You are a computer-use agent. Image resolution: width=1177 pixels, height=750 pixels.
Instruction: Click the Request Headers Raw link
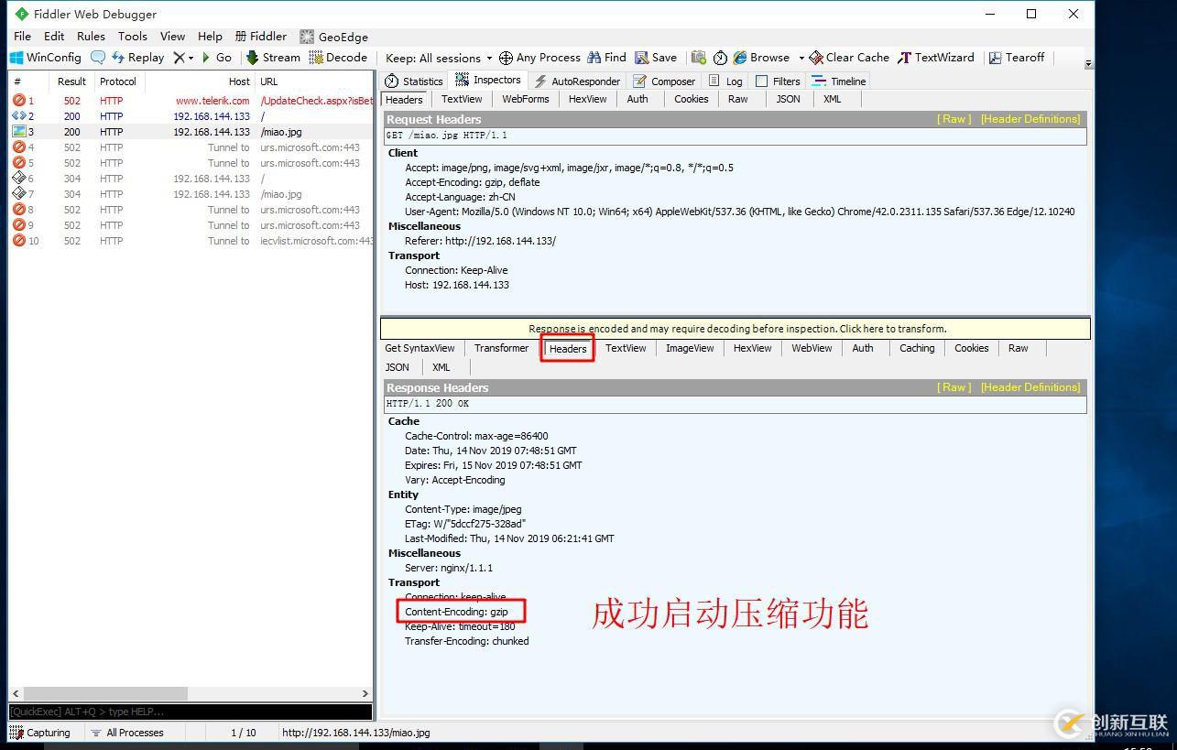pyautogui.click(x=954, y=119)
